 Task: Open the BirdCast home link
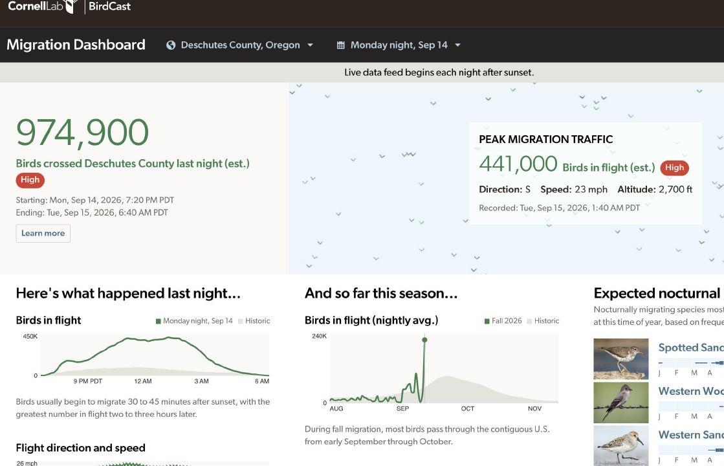109,6
